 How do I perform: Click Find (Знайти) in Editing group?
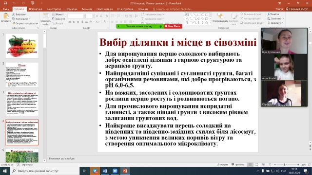273,14
